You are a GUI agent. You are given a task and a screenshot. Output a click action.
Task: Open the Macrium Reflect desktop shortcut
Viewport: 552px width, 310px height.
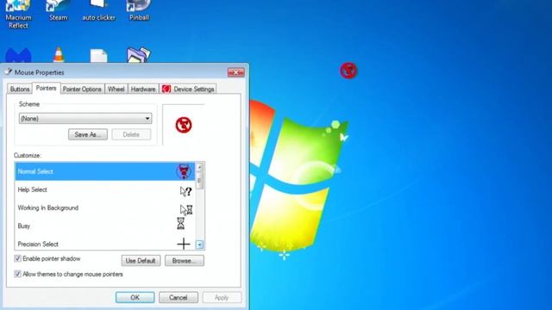tap(18, 14)
